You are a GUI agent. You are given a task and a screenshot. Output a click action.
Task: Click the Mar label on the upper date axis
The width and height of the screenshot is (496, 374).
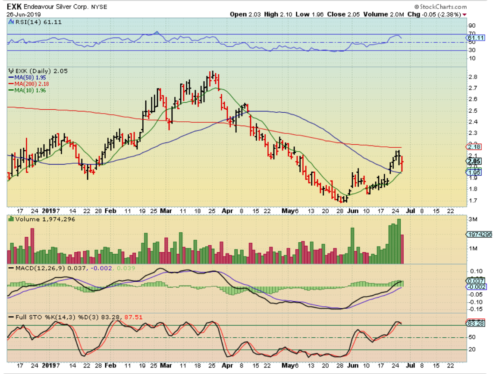(166, 211)
